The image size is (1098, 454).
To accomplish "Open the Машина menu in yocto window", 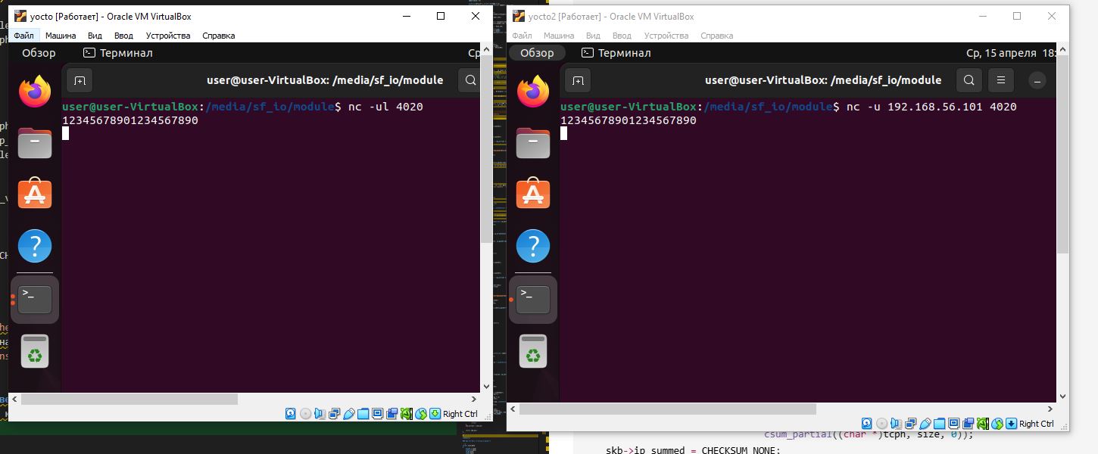I will click(x=61, y=36).
